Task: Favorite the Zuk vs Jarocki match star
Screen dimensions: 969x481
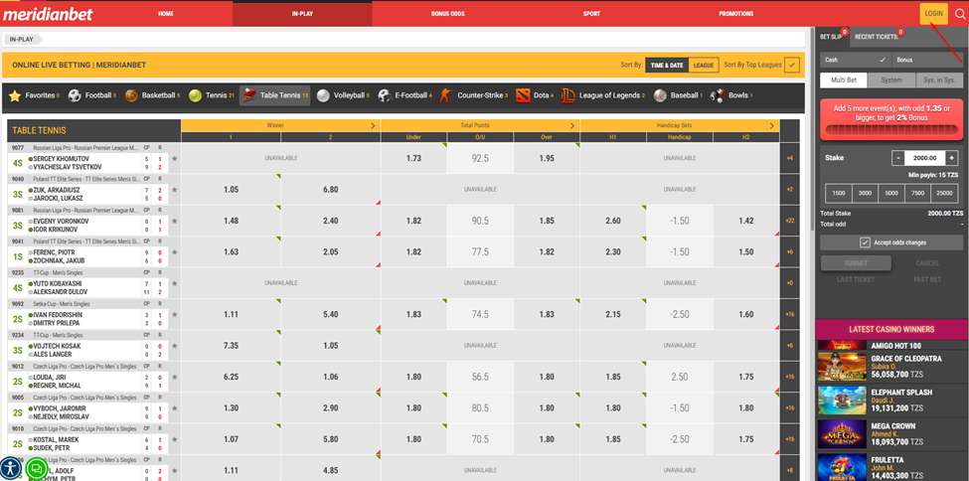Action: coord(174,190)
